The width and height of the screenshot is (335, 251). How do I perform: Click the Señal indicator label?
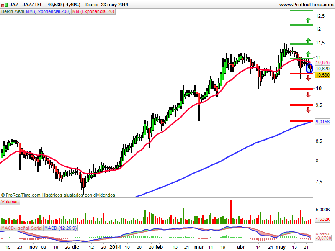coord(37,228)
